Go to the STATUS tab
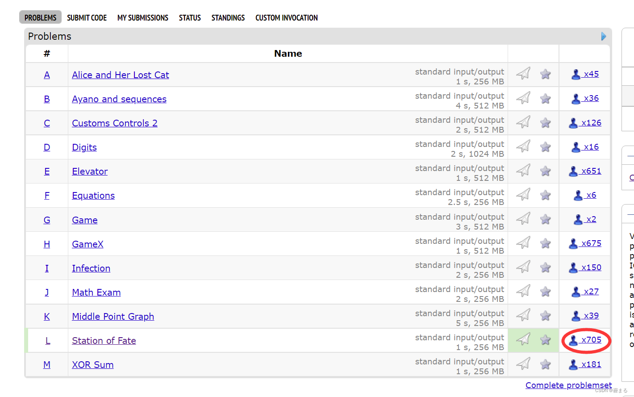634x397 pixels. tap(190, 17)
